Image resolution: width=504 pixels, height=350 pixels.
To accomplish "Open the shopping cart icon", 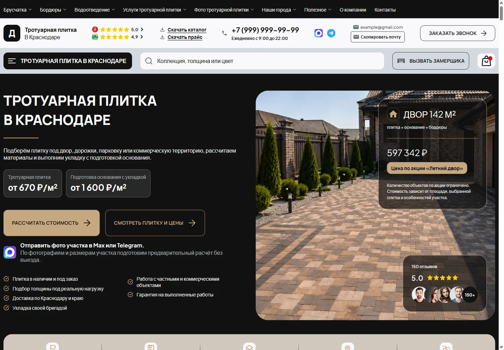I will (486, 61).
